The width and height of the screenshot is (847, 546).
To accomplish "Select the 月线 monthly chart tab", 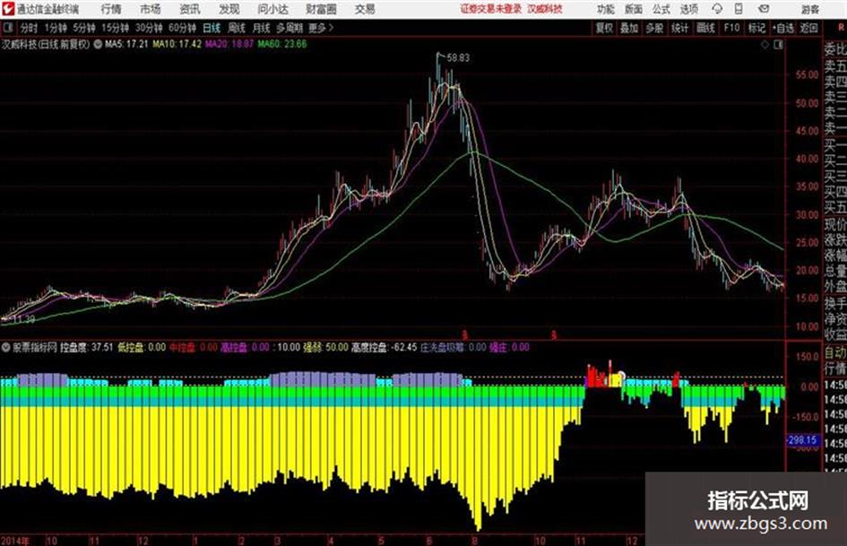I will coord(261,28).
